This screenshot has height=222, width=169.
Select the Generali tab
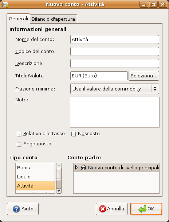tap(18, 19)
